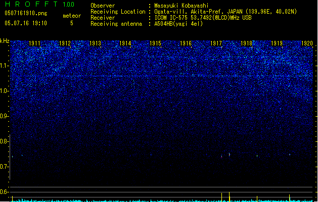Click the 1913 time axis label

95,43
